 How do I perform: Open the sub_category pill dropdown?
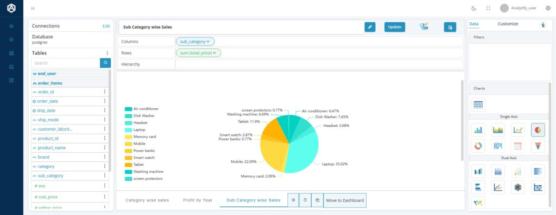click(x=195, y=41)
